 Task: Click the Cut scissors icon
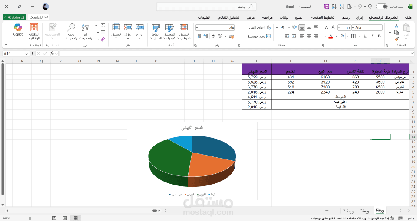[x=397, y=26]
